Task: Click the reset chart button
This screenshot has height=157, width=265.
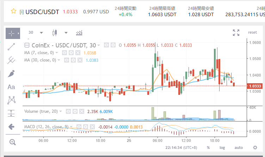Action: (x=252, y=32)
